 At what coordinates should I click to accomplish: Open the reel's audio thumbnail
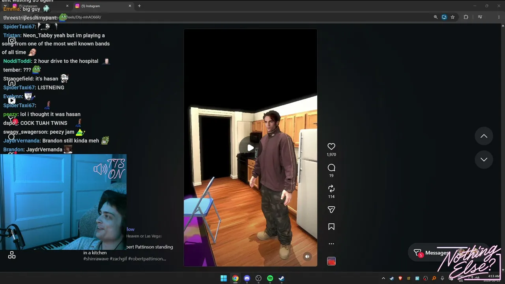click(x=331, y=261)
